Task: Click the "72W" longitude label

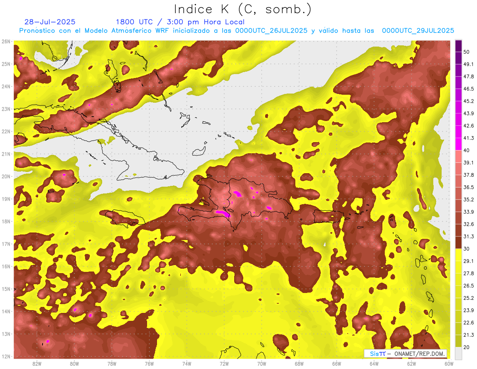Action: click(224, 364)
